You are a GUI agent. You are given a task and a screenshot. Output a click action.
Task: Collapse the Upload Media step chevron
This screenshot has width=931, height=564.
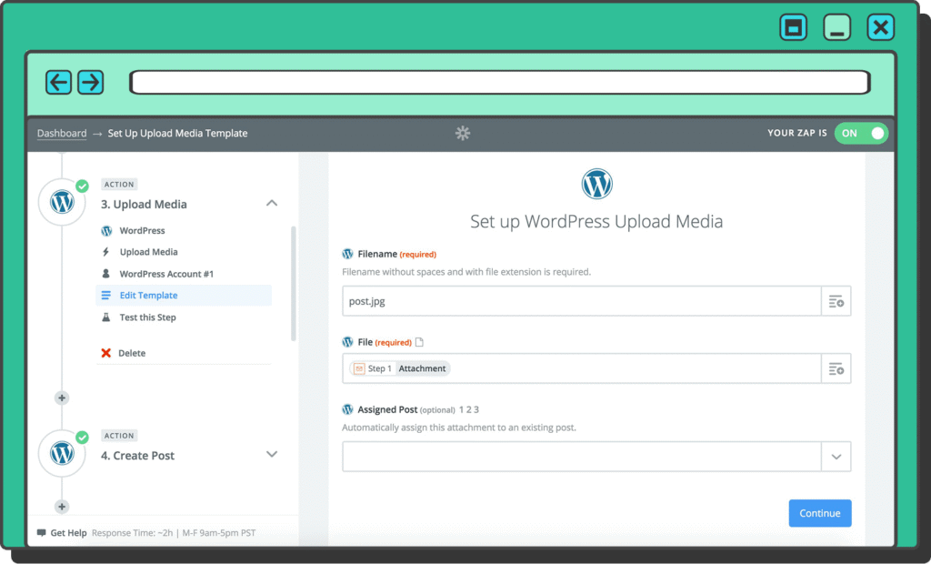click(x=271, y=204)
